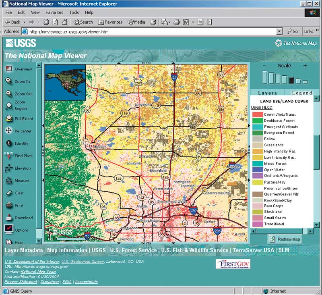Activate the Zoom Region tool
The image size is (322, 295).
[17, 105]
